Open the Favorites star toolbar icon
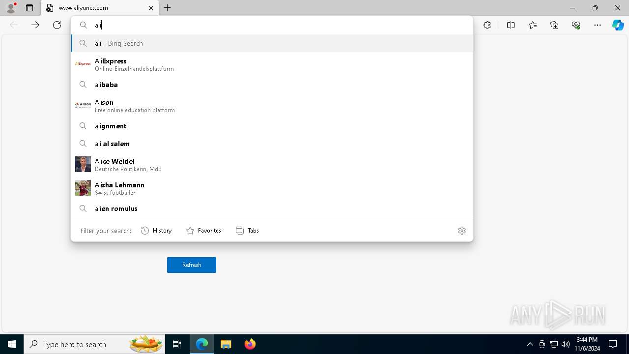The image size is (629, 354). (533, 25)
